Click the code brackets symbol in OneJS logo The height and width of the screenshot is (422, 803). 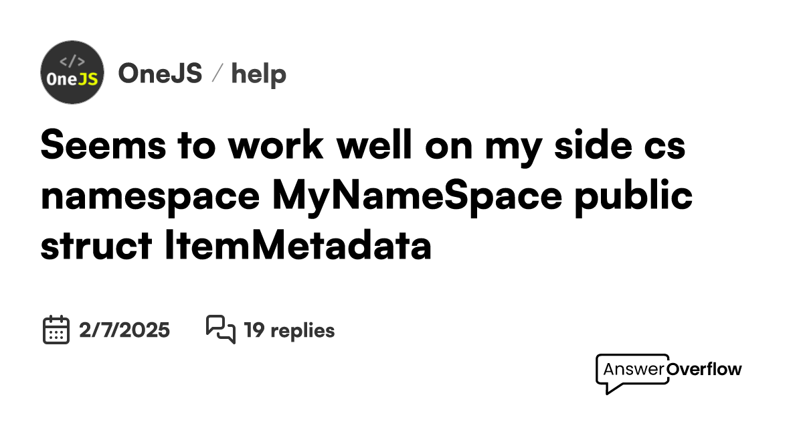point(72,60)
